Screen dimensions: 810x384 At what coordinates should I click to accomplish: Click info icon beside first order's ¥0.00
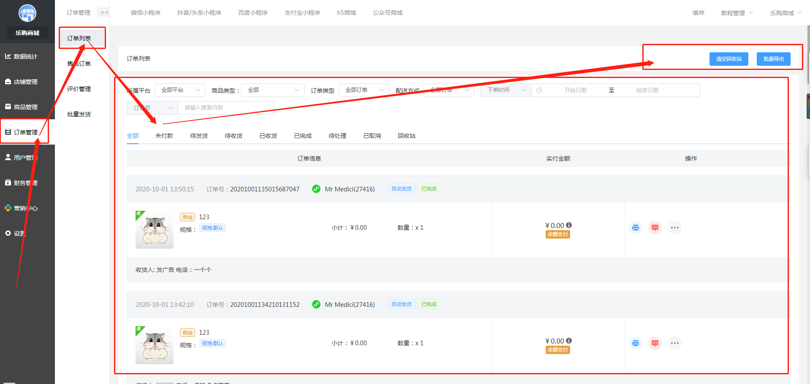pyautogui.click(x=569, y=225)
